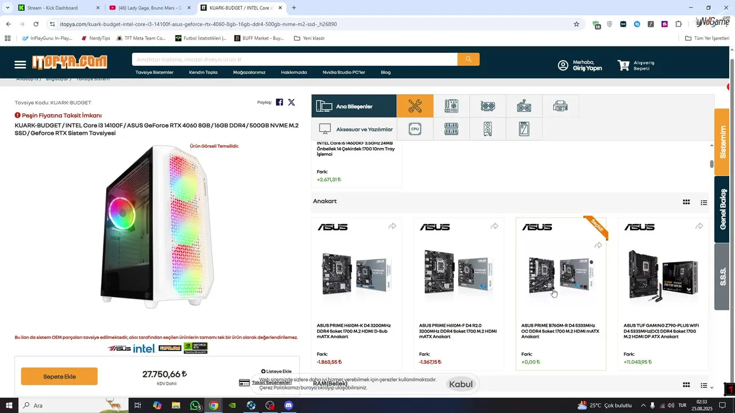This screenshot has height=413, width=735.
Task: Reload the page
Action: pos(36,24)
